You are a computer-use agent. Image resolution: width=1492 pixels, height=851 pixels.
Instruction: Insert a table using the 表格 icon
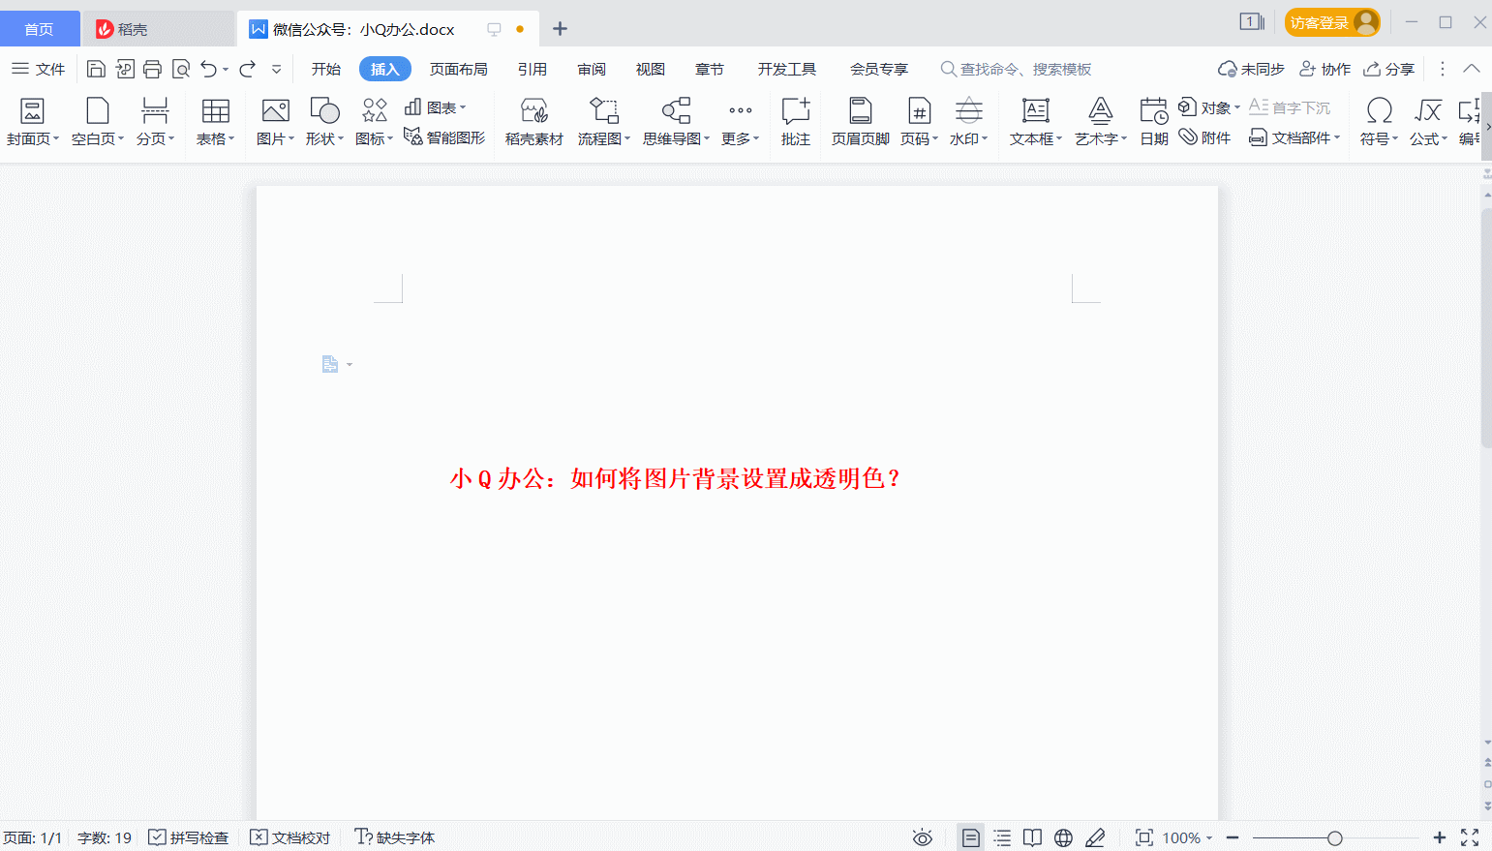pos(212,121)
